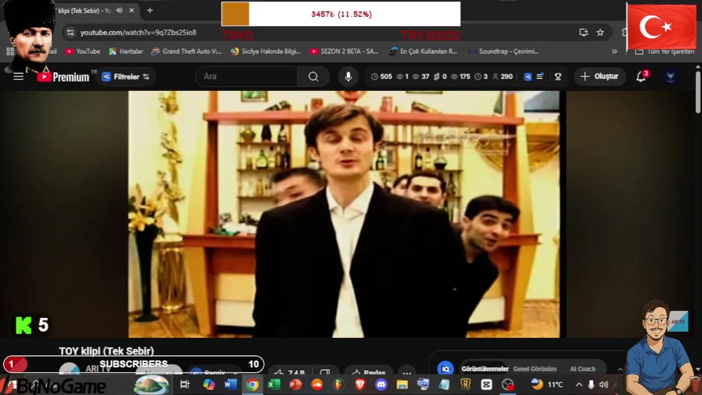Open Task View in the taskbar
Viewport: 702px width, 395px height.
[185, 385]
